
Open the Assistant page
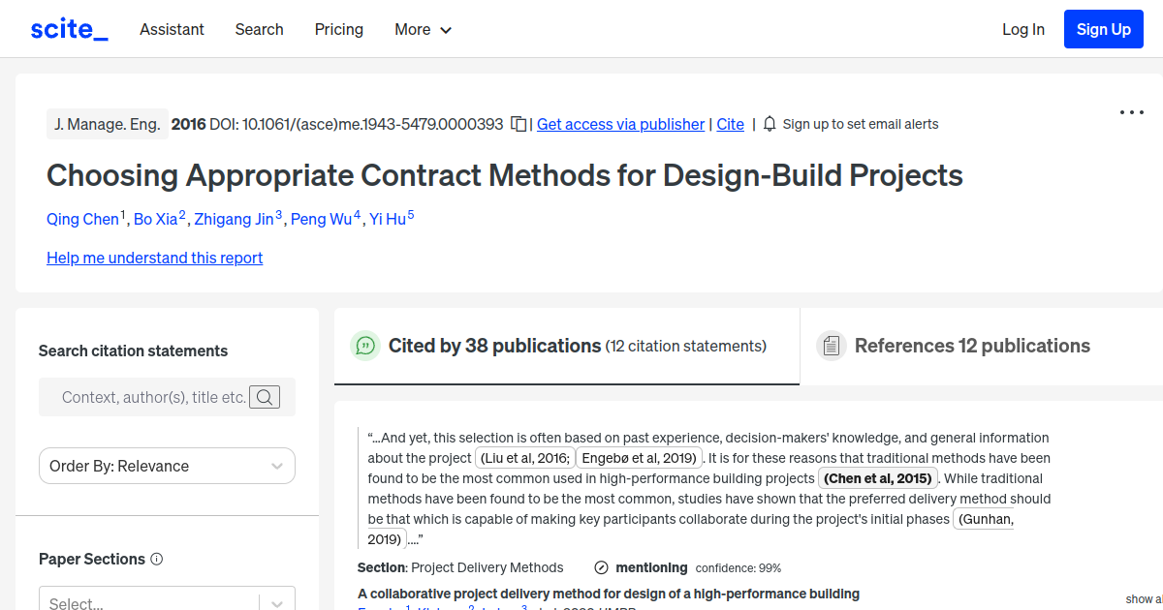tap(172, 29)
